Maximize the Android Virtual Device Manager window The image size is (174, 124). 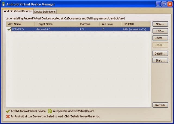(164, 4)
